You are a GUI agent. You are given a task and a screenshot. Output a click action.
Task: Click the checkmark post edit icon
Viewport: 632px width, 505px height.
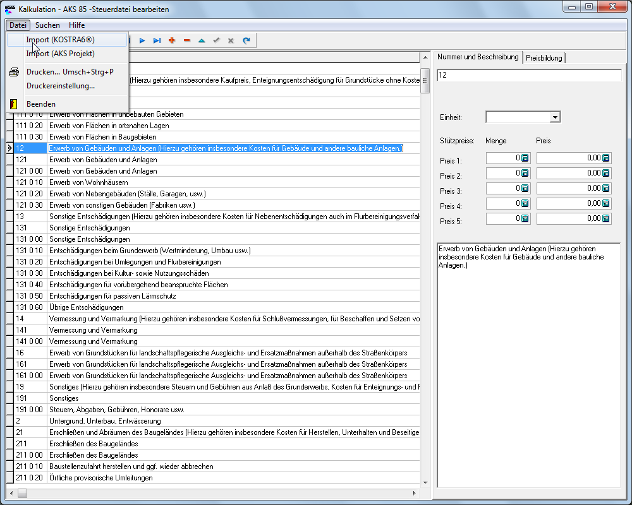click(x=216, y=40)
